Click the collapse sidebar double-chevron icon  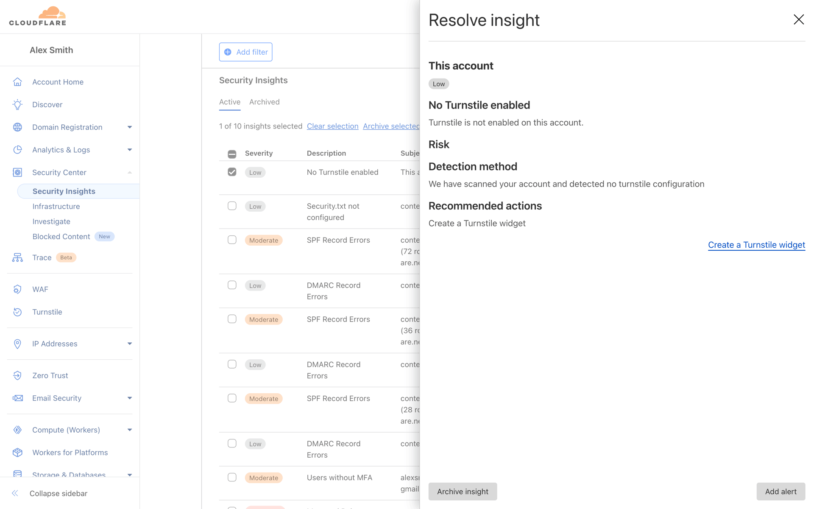15,493
